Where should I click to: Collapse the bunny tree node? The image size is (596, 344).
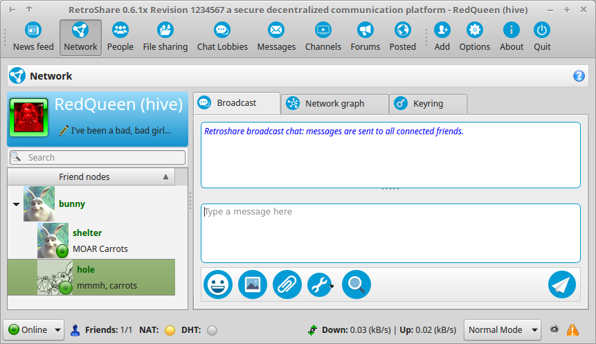point(16,204)
